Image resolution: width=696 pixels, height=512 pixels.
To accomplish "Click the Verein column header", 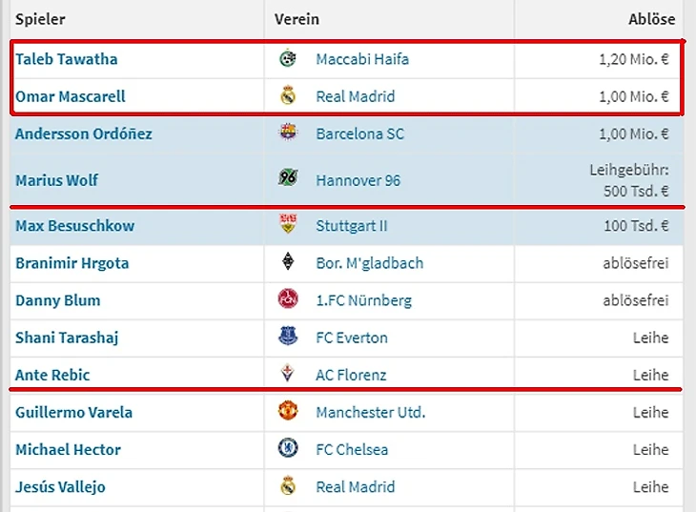I will click(x=297, y=19).
